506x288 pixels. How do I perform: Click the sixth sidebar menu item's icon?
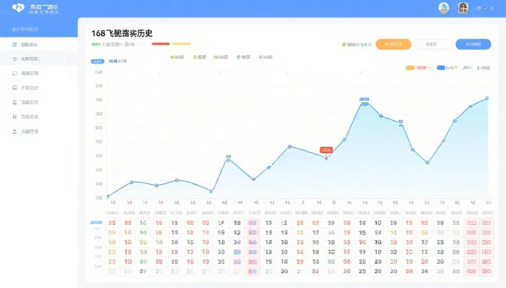coord(15,117)
